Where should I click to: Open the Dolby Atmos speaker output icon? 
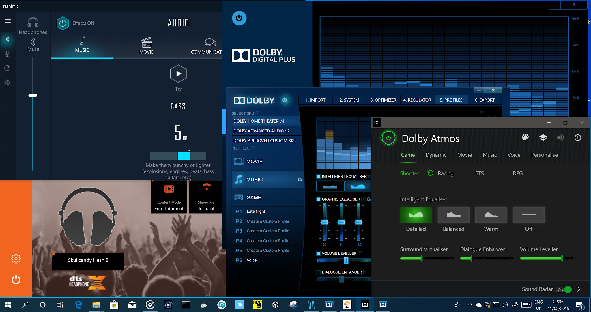point(561,138)
